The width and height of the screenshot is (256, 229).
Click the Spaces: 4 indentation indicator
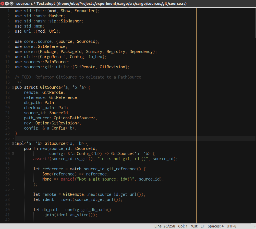click(215, 226)
